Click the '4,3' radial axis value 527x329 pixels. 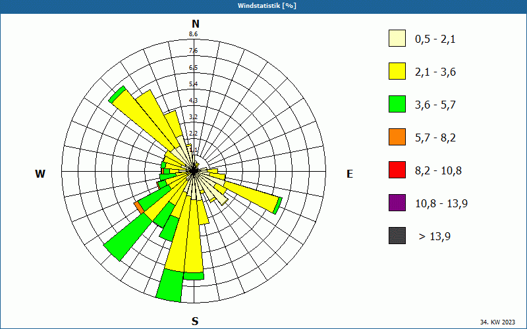pyautogui.click(x=193, y=101)
